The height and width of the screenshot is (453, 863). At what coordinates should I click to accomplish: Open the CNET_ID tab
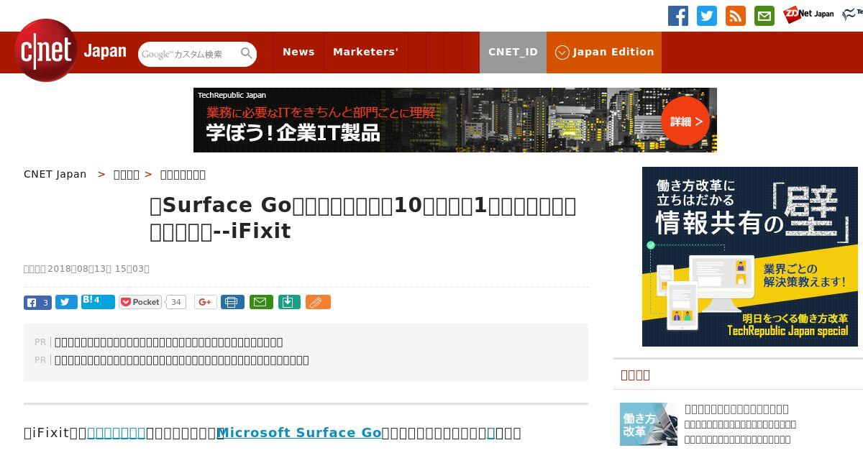tap(513, 52)
